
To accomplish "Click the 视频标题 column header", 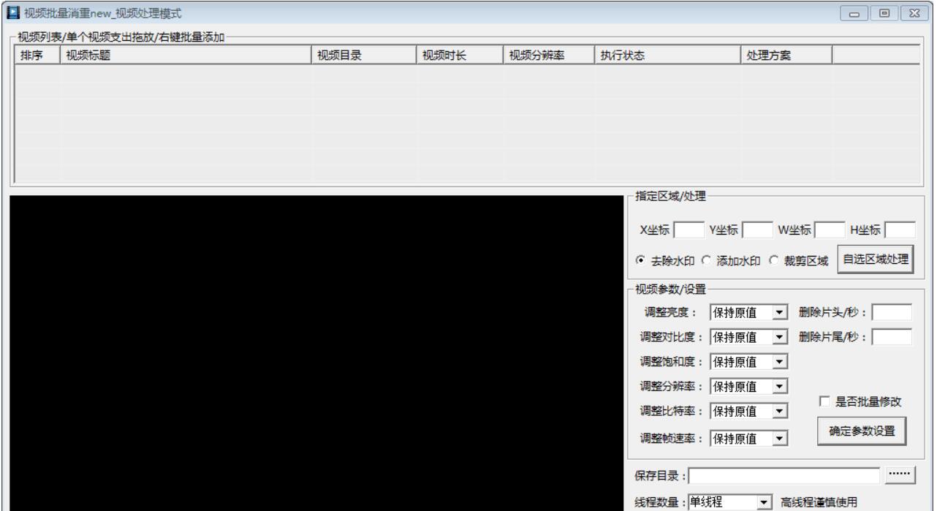I will (186, 56).
